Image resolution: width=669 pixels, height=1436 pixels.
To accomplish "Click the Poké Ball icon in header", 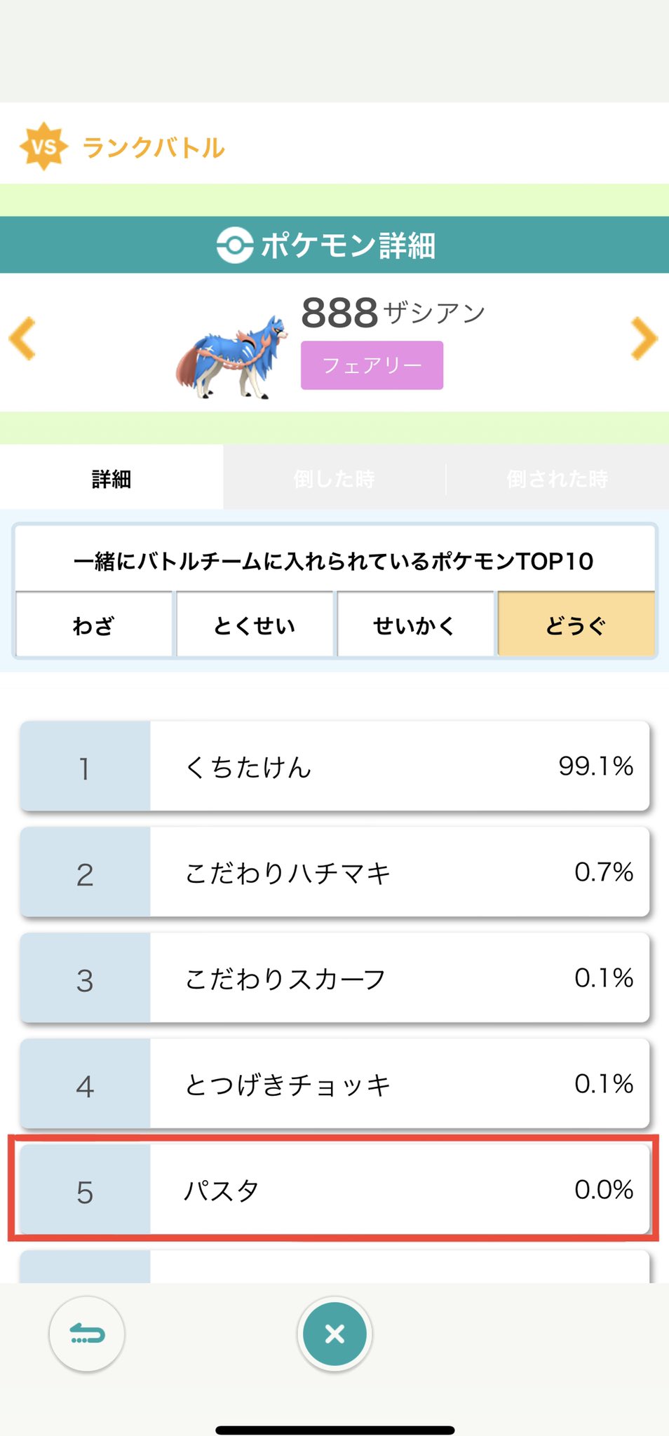I will [234, 245].
